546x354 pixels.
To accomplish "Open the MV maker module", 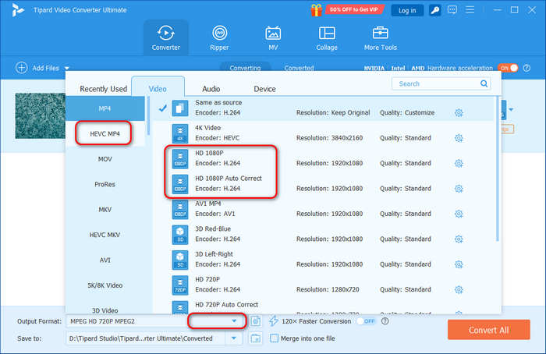I will click(273, 37).
